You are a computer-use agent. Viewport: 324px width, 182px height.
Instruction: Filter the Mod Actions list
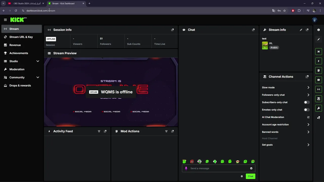pyautogui.click(x=166, y=131)
